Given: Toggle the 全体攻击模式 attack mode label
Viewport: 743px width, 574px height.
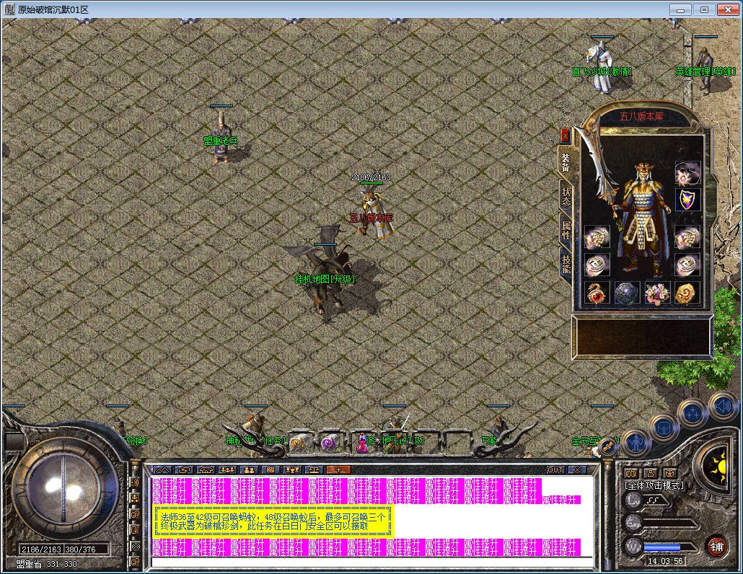Looking at the screenshot, I should [x=654, y=485].
